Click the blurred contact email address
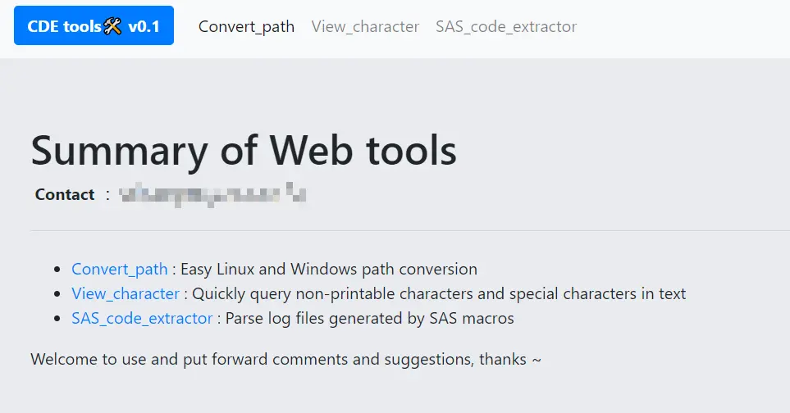The image size is (790, 413). (x=212, y=194)
